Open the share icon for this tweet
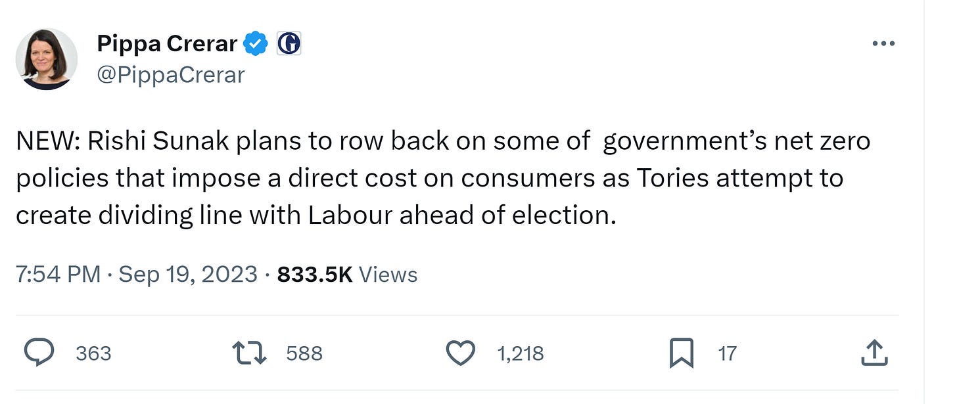This screenshot has width=957, height=404. [874, 354]
